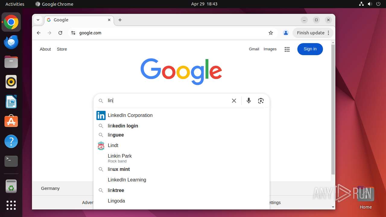Open Help from the dock
This screenshot has height=217, width=386.
click(x=11, y=141)
